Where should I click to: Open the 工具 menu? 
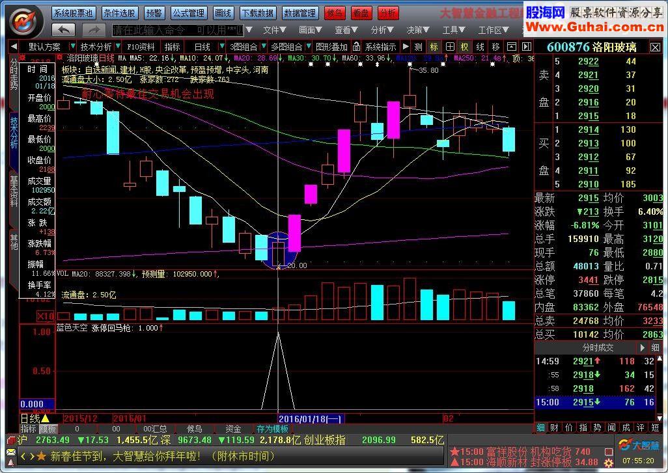tap(453, 30)
